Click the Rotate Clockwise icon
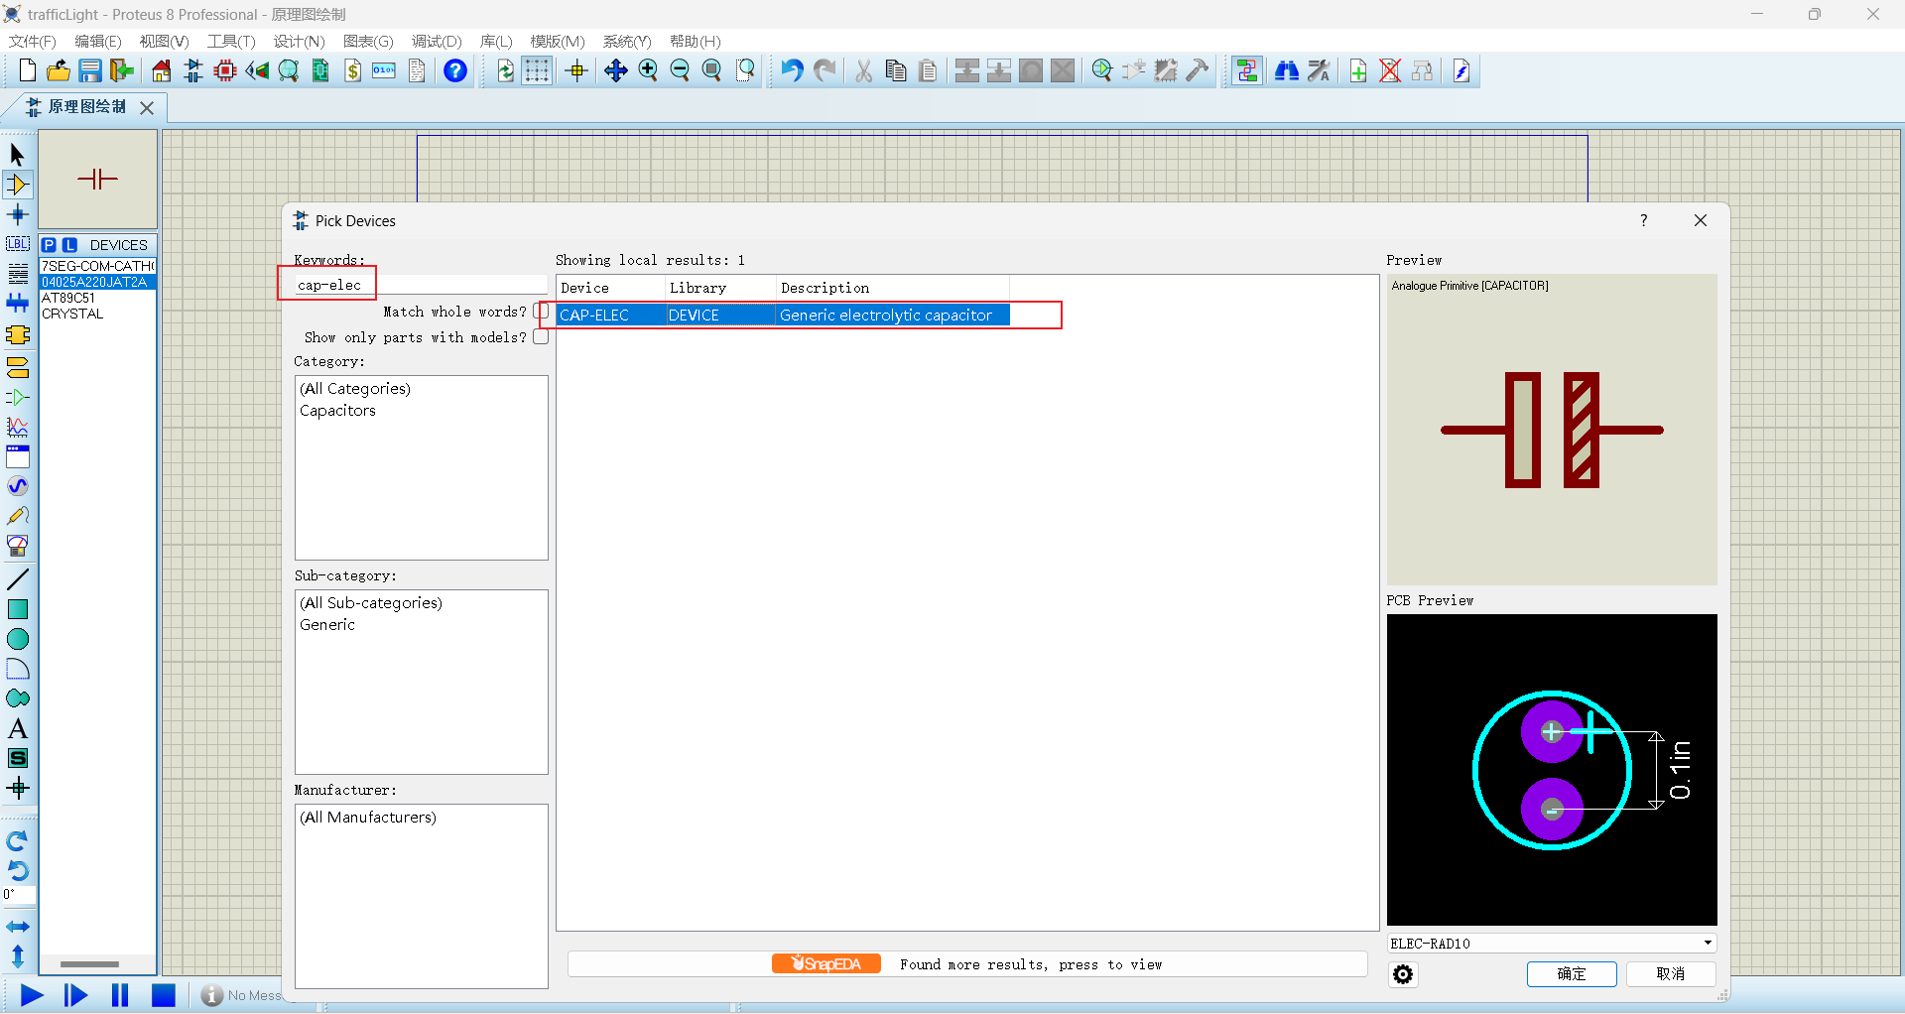Screen dimensions: 1905x1014 click(17, 841)
